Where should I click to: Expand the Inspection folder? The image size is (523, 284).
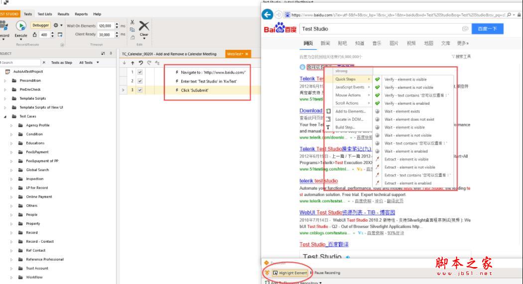[11, 179]
